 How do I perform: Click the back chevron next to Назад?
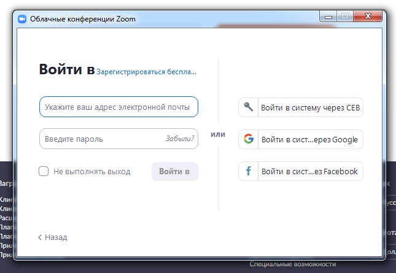point(40,237)
